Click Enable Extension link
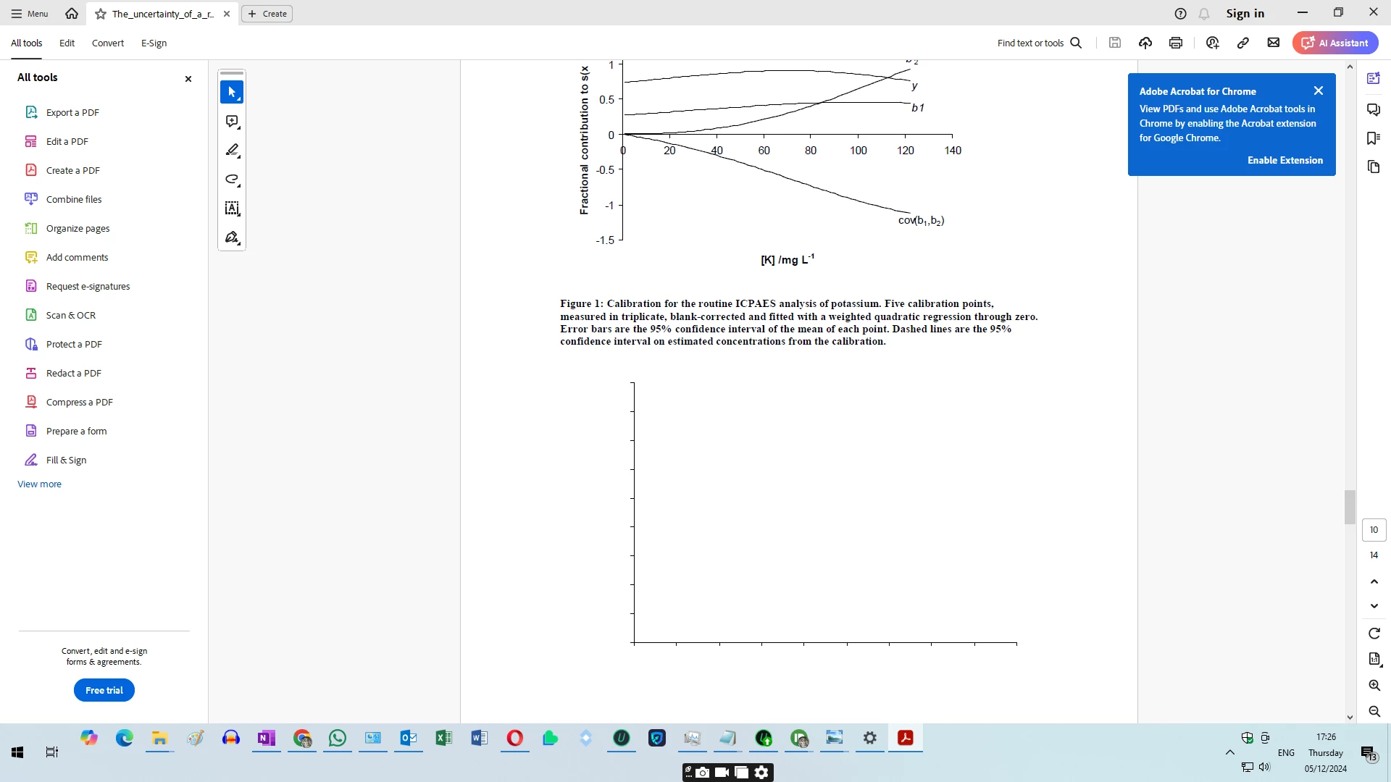Screen dimensions: 1391x782 (x=1285, y=160)
